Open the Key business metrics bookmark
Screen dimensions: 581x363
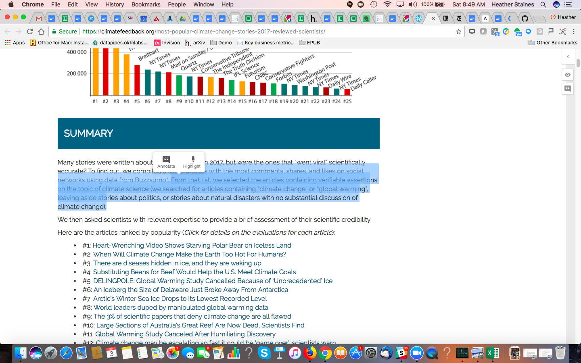[x=266, y=43]
